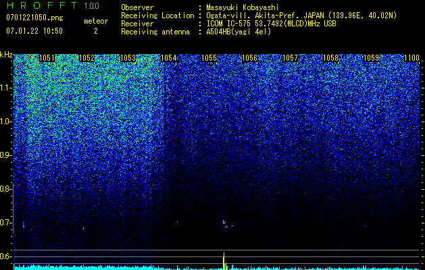Screen dimensions: 425x270
Task: Click the 1054 time marker
Action: click(169, 58)
